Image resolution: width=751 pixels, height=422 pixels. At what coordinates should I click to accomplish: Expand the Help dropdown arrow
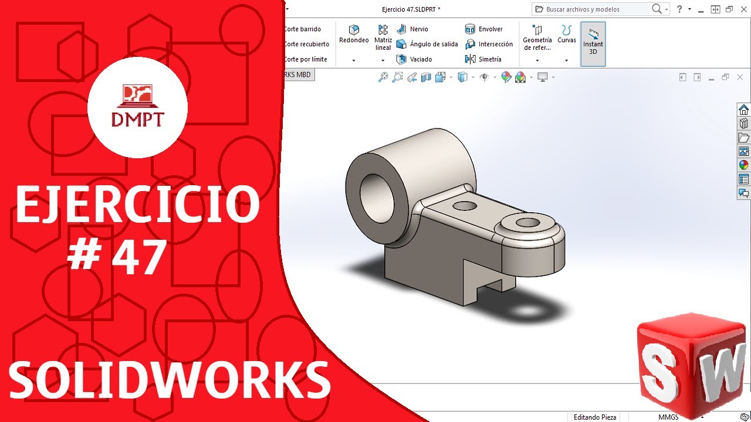[689, 9]
